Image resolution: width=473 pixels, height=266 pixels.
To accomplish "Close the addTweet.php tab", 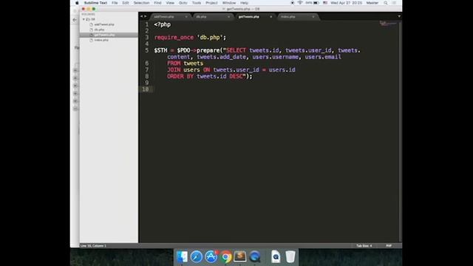I will click(x=186, y=16).
